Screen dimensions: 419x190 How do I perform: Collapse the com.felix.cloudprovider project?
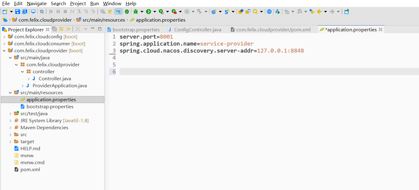[x=4, y=51]
